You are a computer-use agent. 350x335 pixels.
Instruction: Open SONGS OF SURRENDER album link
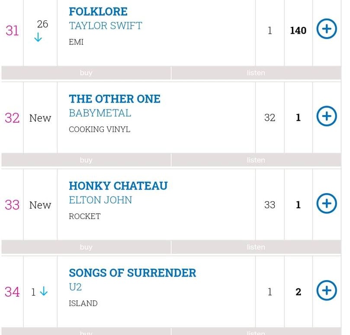click(132, 273)
